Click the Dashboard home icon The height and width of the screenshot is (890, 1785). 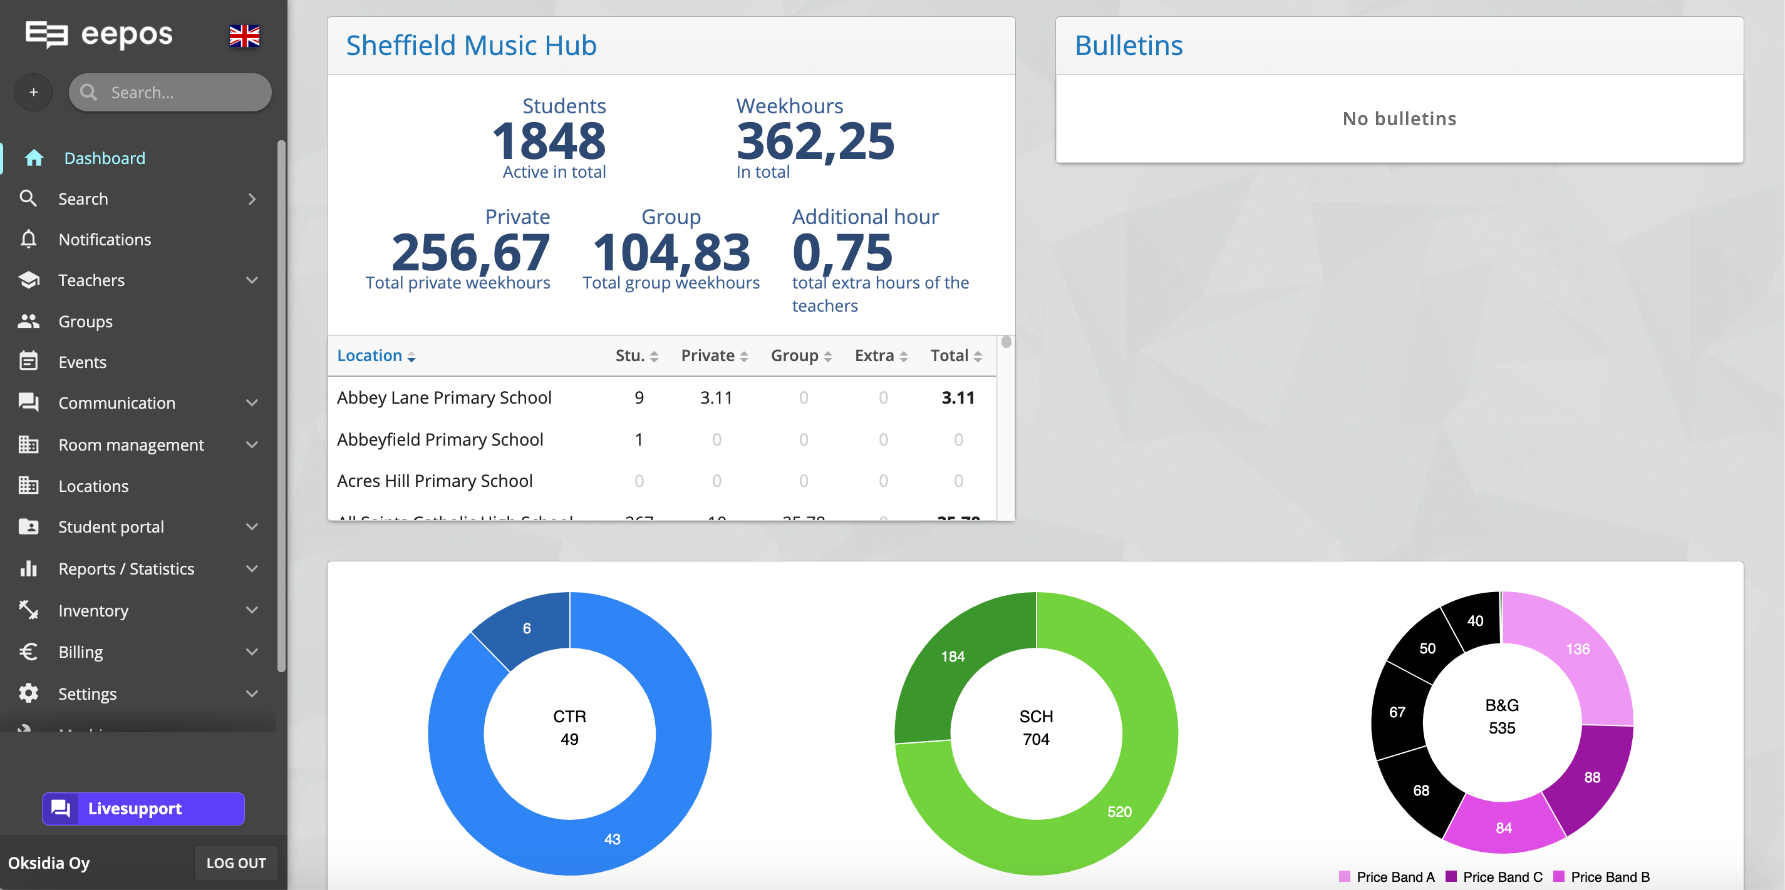33,158
